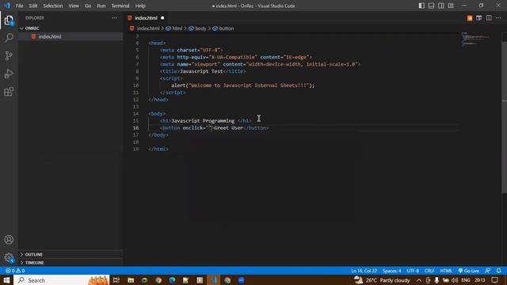
Task: Click the unsaved dot on index.html tab
Action: pos(162,18)
